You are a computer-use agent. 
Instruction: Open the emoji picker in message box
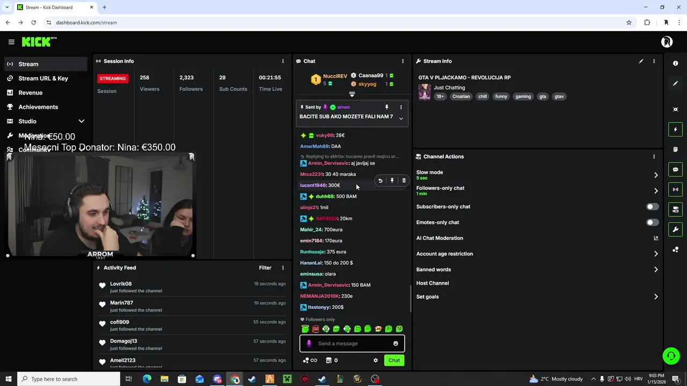[396, 344]
